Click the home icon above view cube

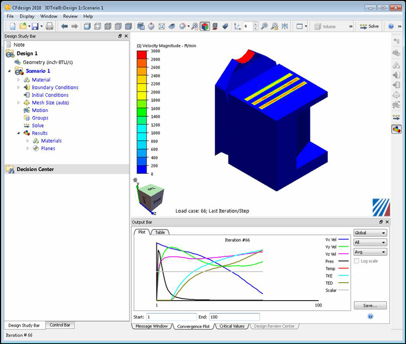point(135,180)
